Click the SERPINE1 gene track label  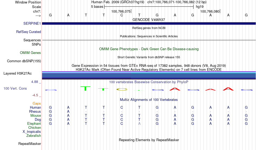[32, 23]
